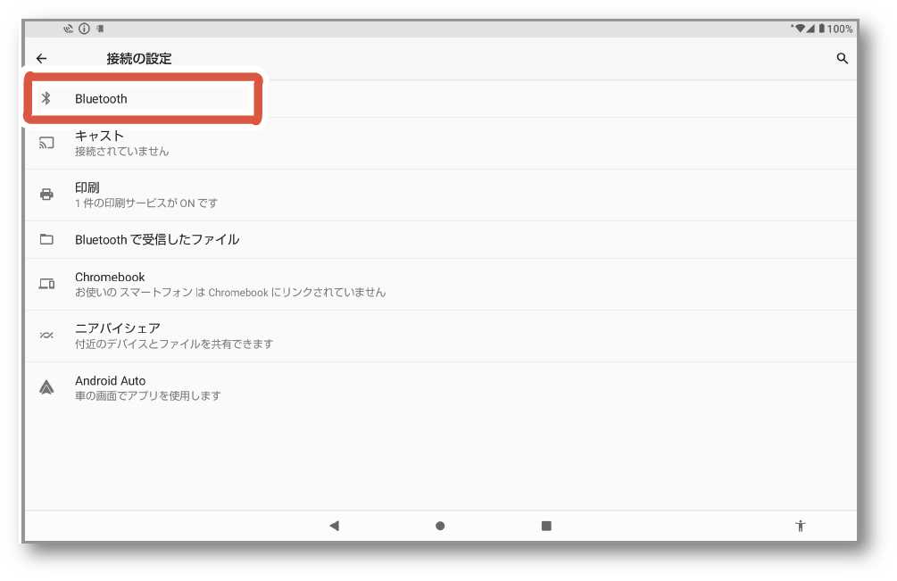The image size is (897, 581).
Task: Open the Android Auto setting
Action: [441, 387]
